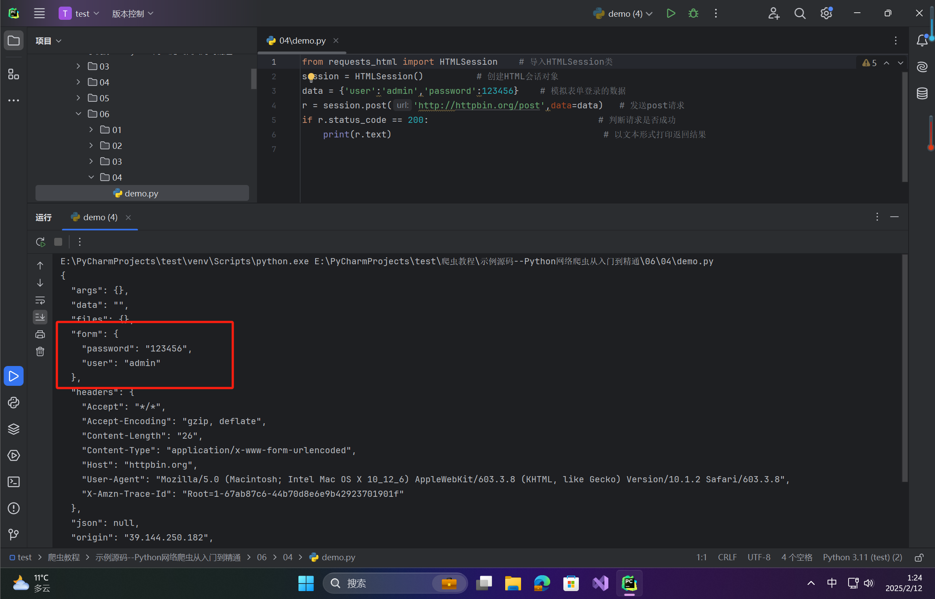Image resolution: width=935 pixels, height=599 pixels.
Task: Expand the 05 folder in project tree
Action: tap(78, 98)
